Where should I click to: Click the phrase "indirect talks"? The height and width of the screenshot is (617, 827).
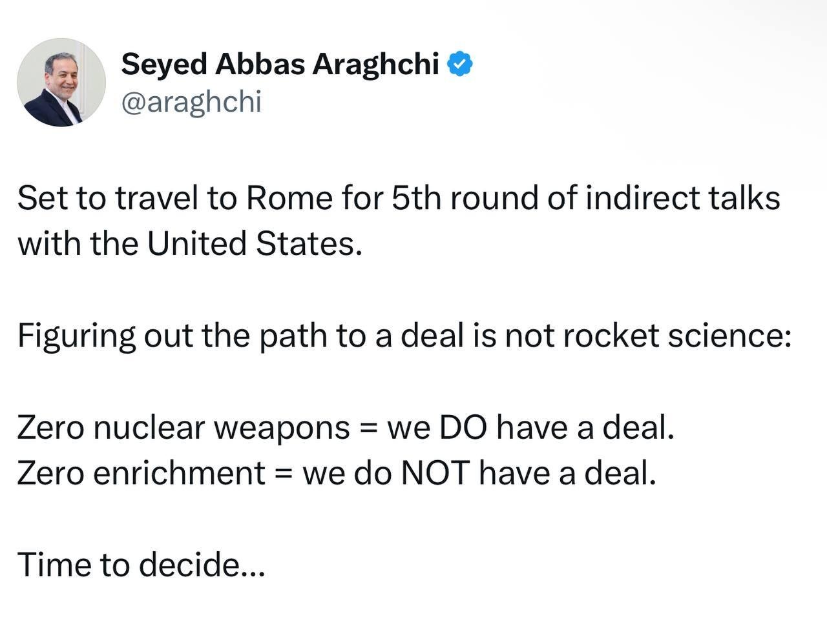pos(683,197)
